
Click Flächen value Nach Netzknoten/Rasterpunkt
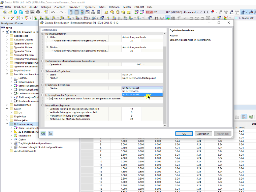click(139, 78)
